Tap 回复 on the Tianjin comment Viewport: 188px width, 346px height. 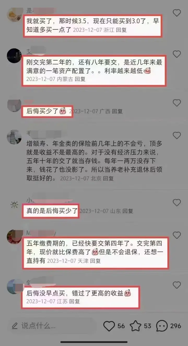click(x=95, y=261)
